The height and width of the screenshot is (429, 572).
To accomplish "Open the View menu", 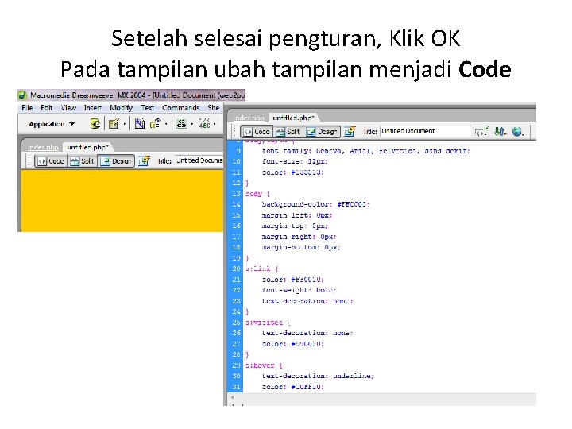I will pyautogui.click(x=68, y=108).
